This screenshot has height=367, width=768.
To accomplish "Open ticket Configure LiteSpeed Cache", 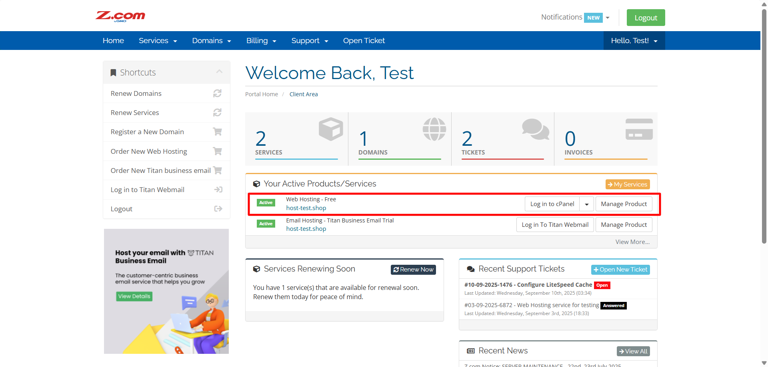I will click(x=528, y=285).
